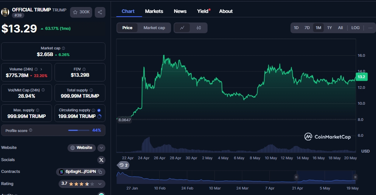Click the Max. supply info icon
The image size is (376, 195).
[38, 110]
